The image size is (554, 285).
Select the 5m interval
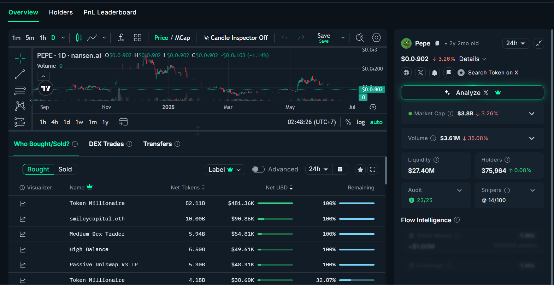click(x=30, y=37)
